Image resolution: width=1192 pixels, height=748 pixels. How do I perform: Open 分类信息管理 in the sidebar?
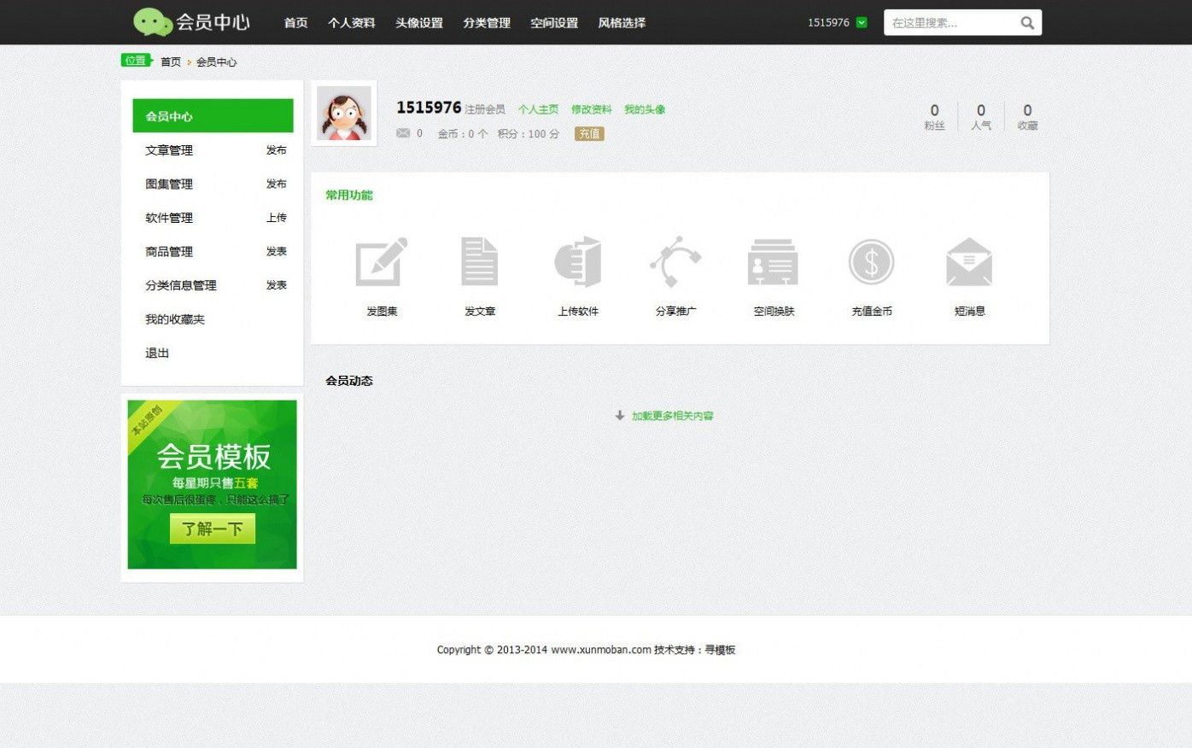(x=181, y=285)
